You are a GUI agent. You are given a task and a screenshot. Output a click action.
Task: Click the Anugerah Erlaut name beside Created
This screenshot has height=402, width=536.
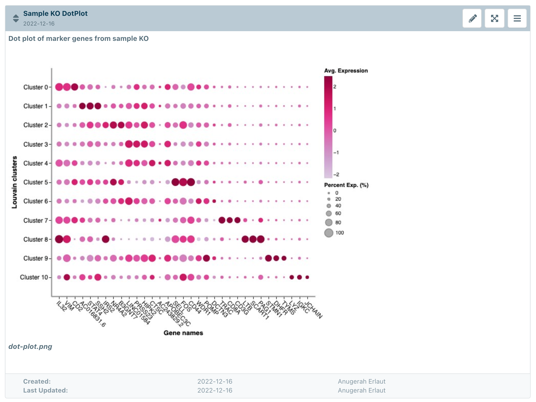361,381
